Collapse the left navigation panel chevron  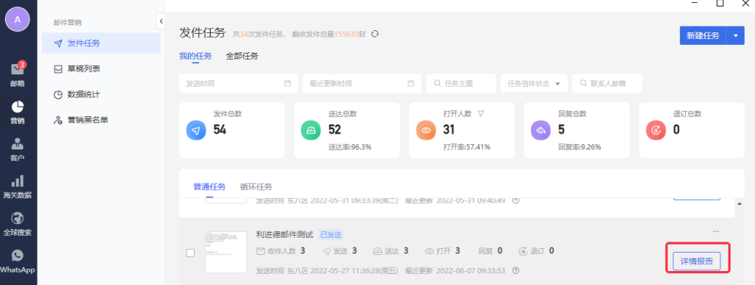coord(161,21)
